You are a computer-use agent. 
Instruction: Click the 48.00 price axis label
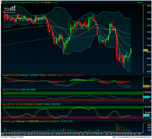pos(149,58)
